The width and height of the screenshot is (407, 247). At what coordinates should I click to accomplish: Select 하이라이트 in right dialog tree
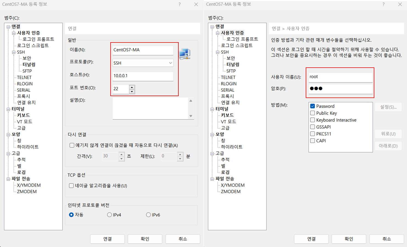point(232,147)
